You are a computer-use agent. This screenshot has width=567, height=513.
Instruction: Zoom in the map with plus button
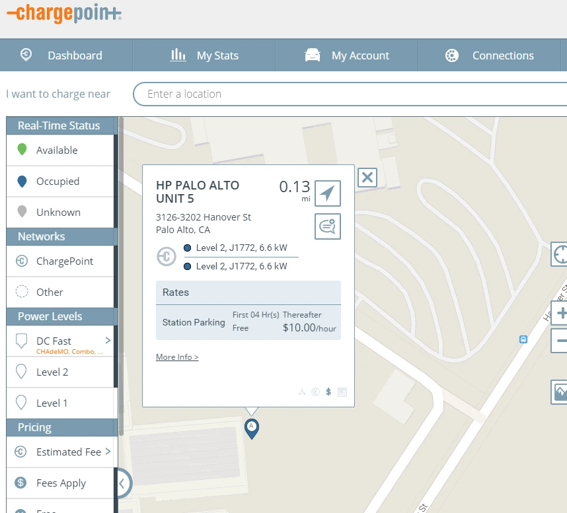[x=559, y=313]
